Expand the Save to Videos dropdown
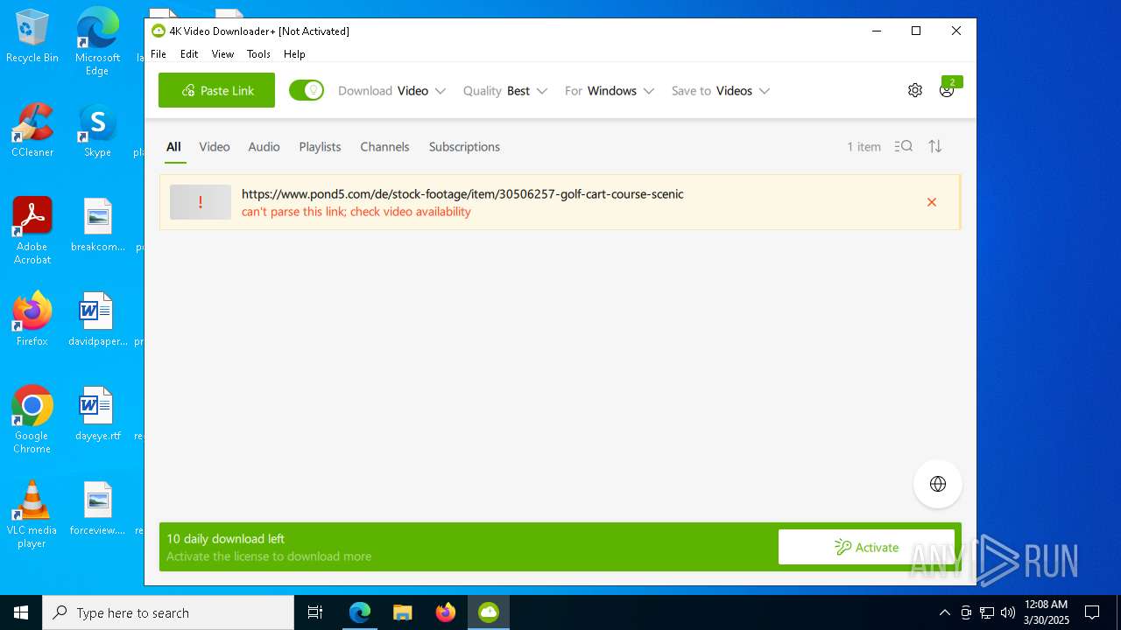The width and height of the screenshot is (1121, 630). coord(721,91)
